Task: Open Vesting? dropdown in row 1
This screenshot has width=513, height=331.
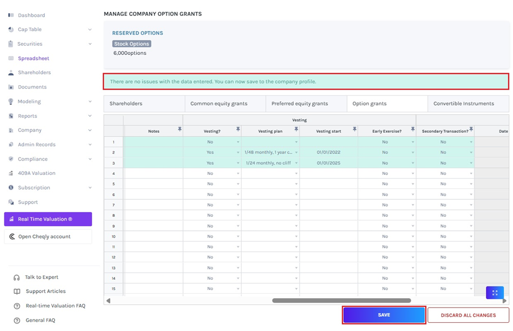Action: [238, 142]
